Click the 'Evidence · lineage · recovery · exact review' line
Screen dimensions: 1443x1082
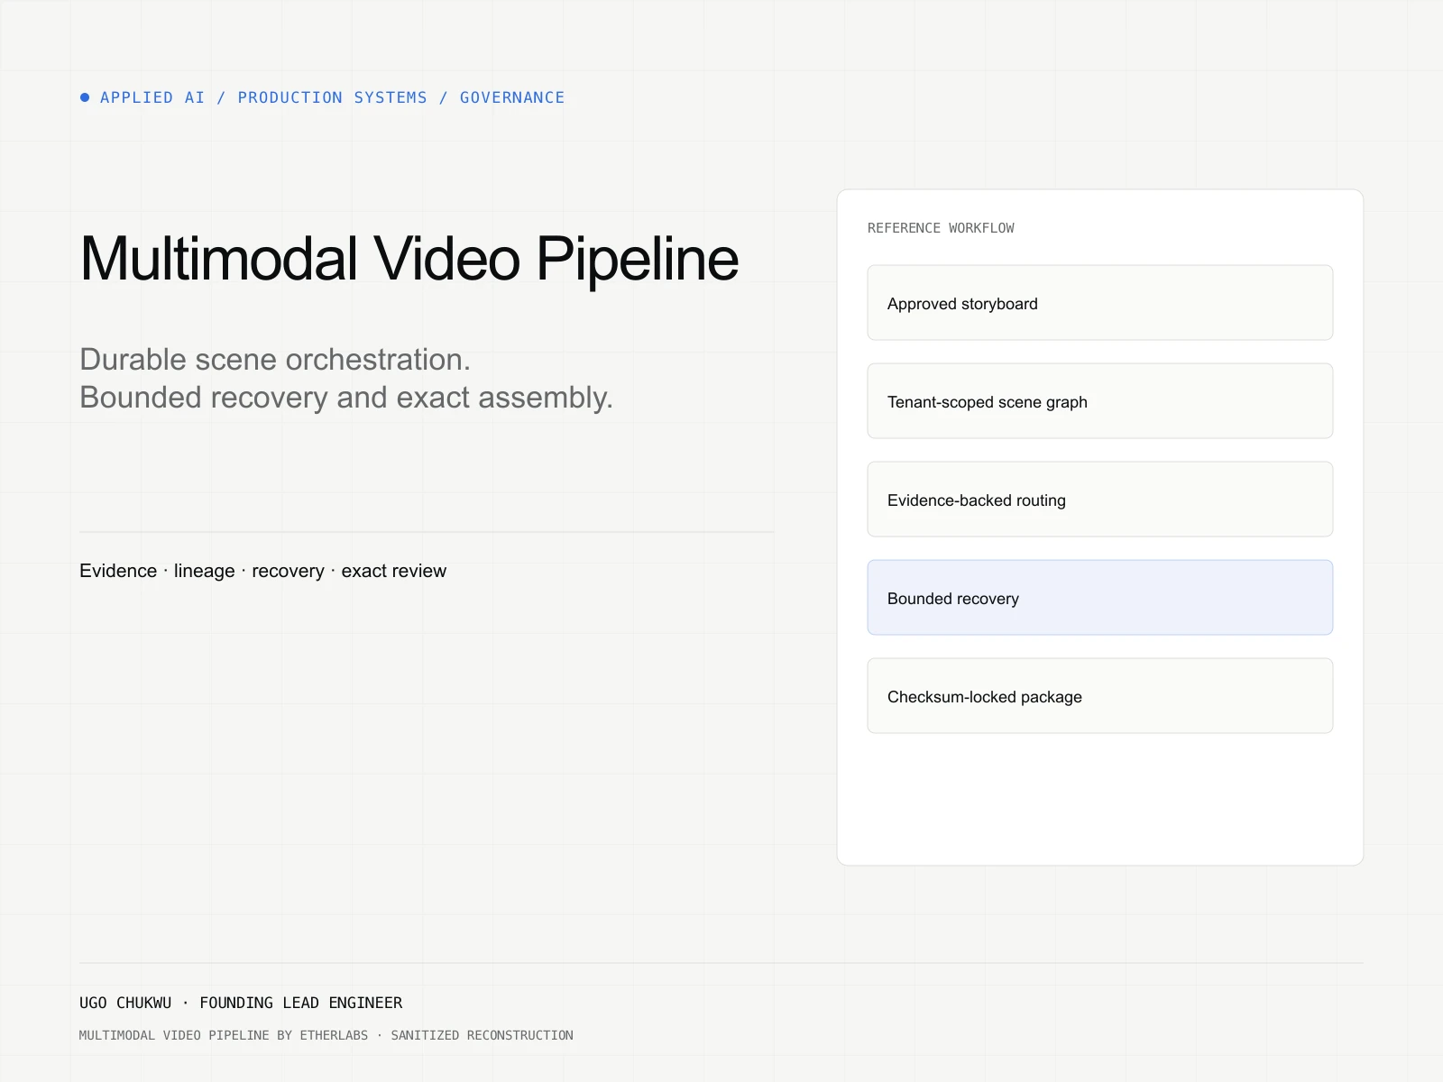point(262,571)
